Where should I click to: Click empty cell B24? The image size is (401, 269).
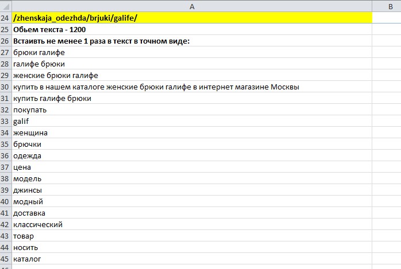pos(387,18)
